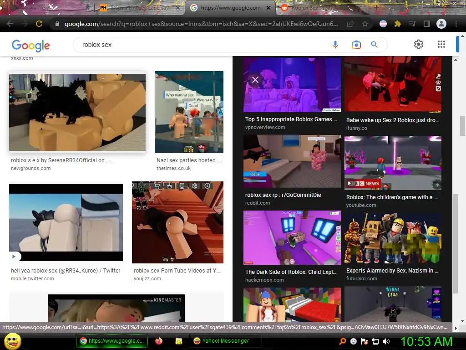Open 'roblox sex rp : r/GoCommitDie' link
The width and height of the screenshot is (466, 350).
point(283,195)
